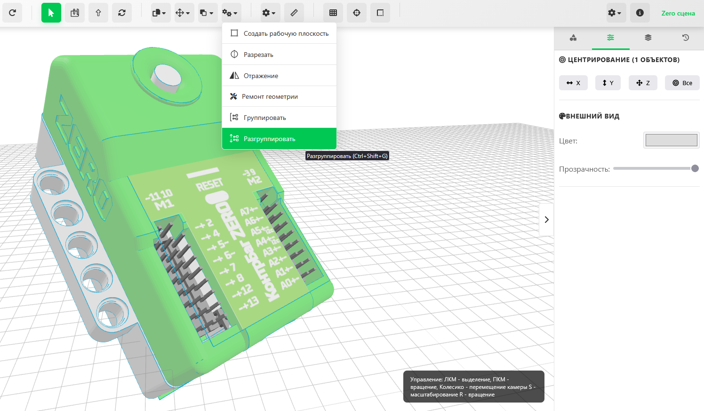The height and width of the screenshot is (411, 704).
Task: Click the upload arrow toolbar icon
Action: coord(98,13)
